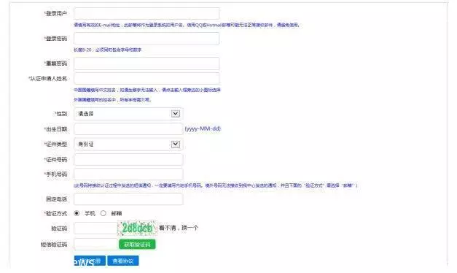Select the 手机 verification radio button

pos(77,213)
